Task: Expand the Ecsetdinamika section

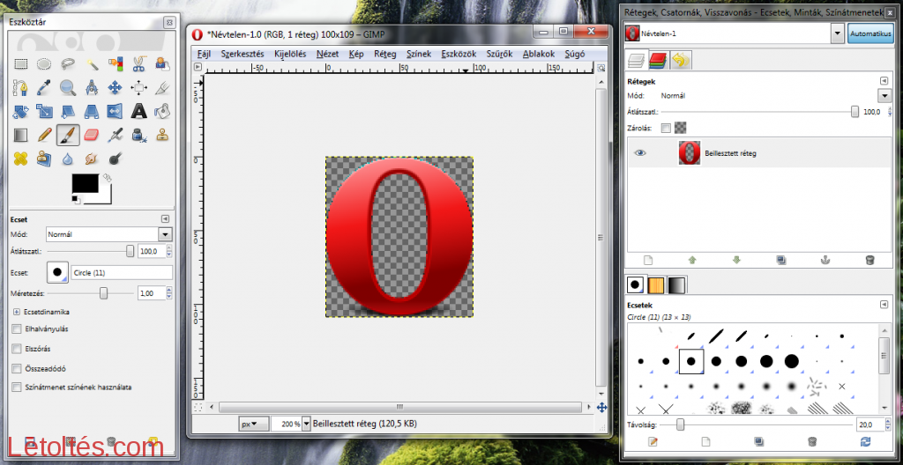Action: (16, 312)
